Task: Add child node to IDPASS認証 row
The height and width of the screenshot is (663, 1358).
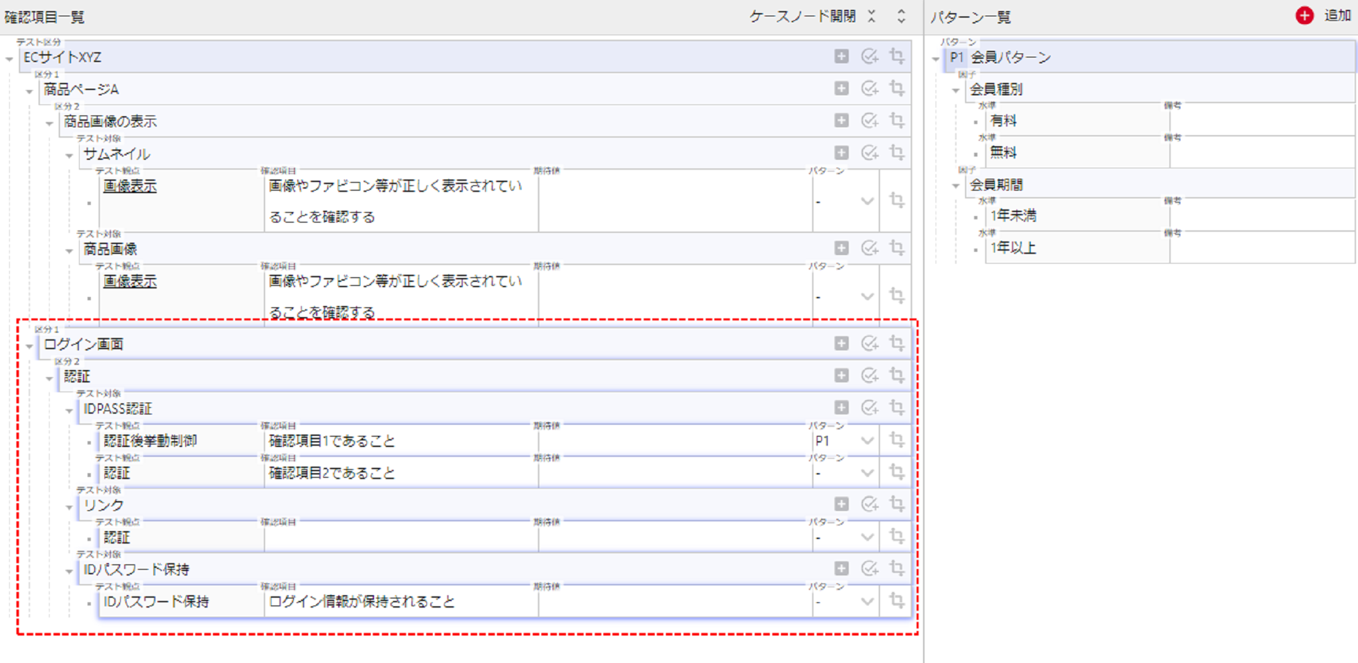Action: [x=842, y=408]
